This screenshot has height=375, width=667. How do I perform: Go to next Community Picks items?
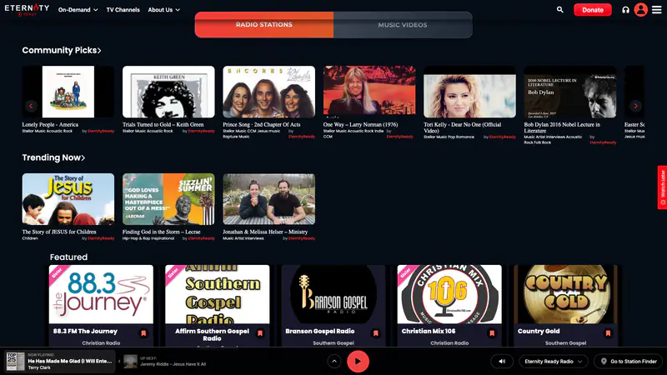[x=635, y=106]
